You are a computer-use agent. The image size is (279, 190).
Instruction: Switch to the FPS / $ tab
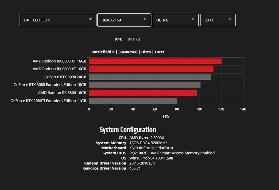pyautogui.click(x=134, y=40)
